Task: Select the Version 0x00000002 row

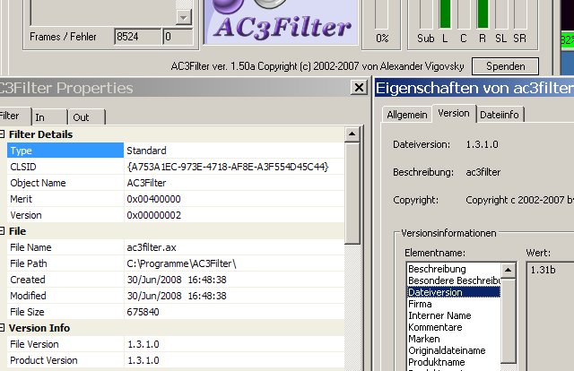Action: [176, 215]
